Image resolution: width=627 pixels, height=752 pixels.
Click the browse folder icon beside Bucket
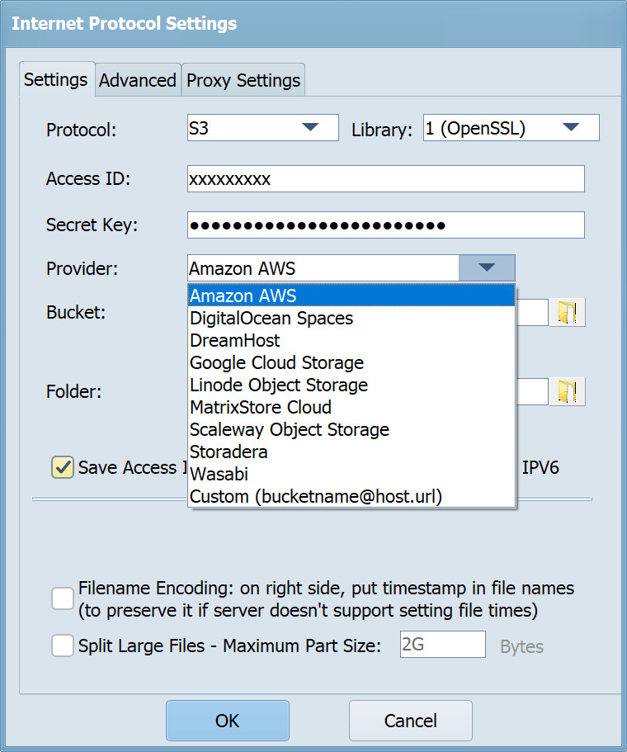point(568,313)
